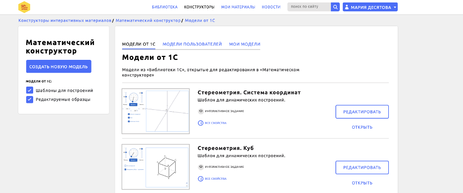The image size is (463, 193).
Task: Click Интерактивное задание label in Система координат row
Action: 225,111
